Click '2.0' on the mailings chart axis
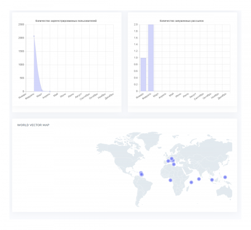Screen dimensions: 251x230 tap(136, 25)
